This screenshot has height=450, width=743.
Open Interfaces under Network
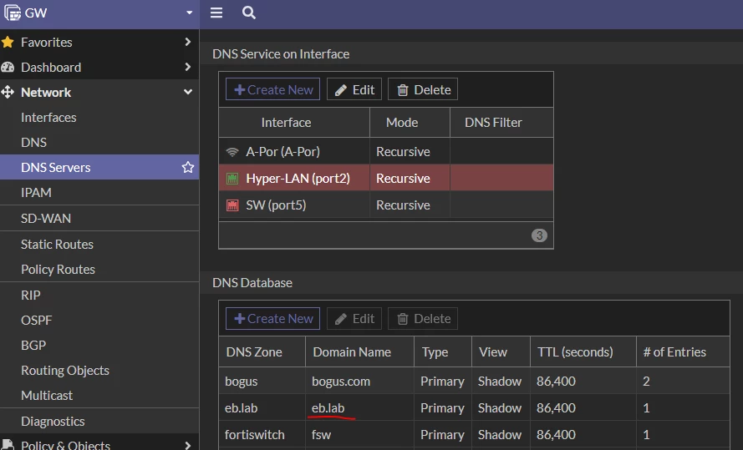coord(48,118)
